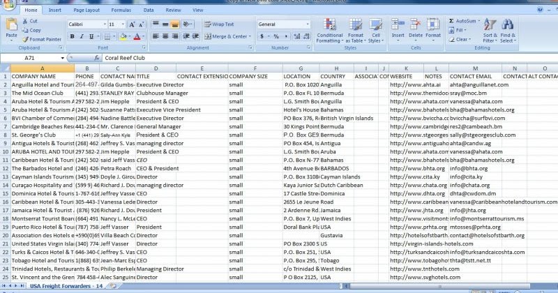Set Top Align vertical alignment
The height and width of the screenshot is (293, 558).
[x=156, y=24]
